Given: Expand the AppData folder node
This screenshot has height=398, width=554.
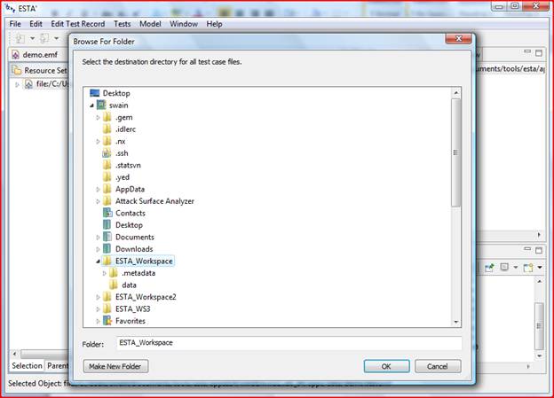Looking at the screenshot, I should click(x=98, y=189).
